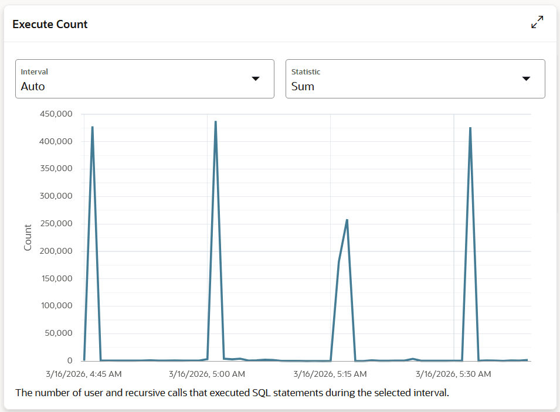Open the Interval dropdown set to Auto

[145, 79]
